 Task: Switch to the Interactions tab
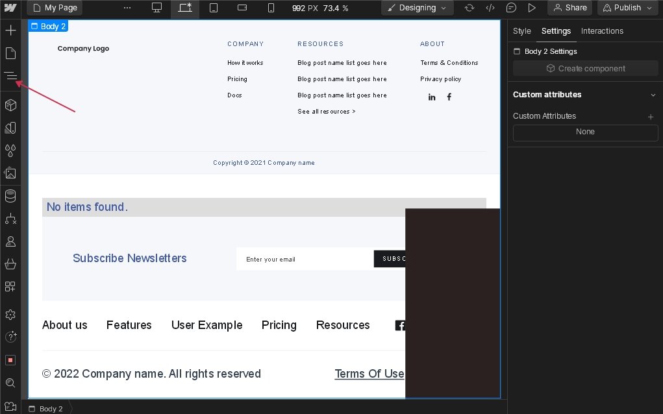click(602, 31)
